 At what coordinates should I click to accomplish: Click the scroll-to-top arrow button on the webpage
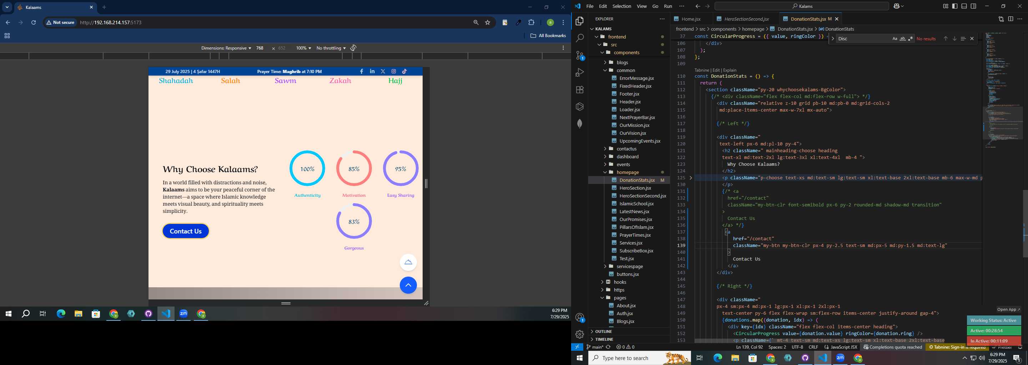pos(408,285)
